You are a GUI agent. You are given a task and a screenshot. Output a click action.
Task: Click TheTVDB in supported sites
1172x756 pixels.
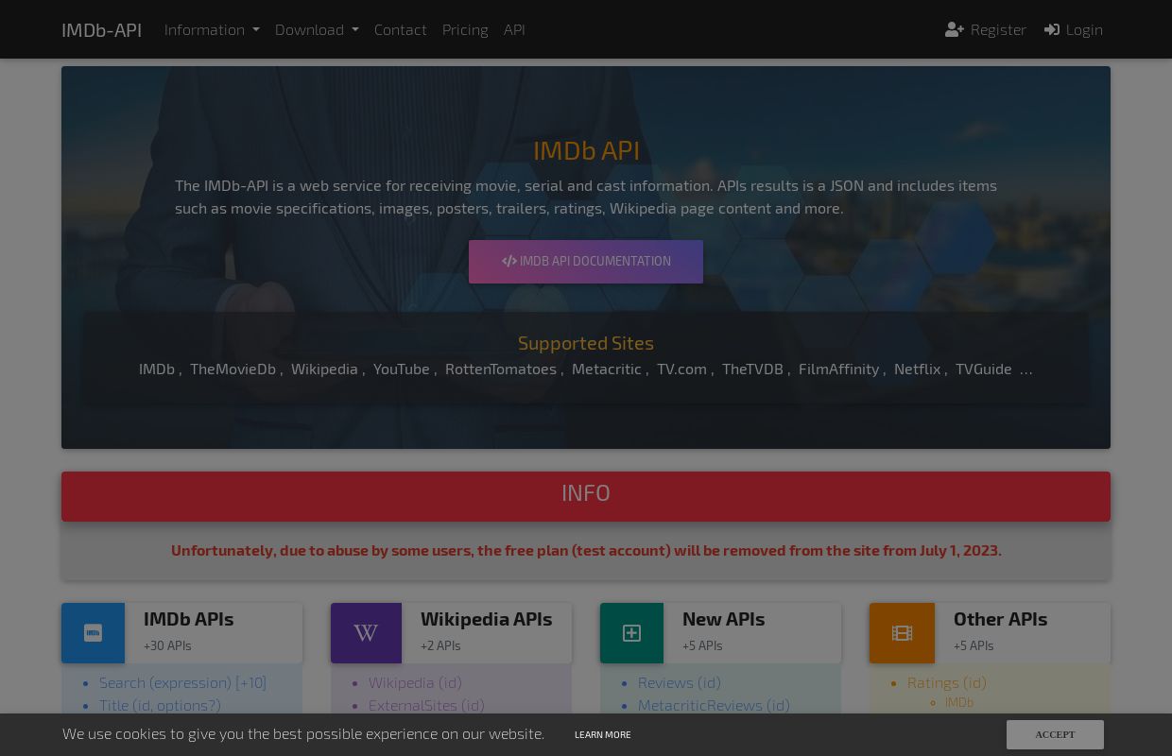[752, 369]
